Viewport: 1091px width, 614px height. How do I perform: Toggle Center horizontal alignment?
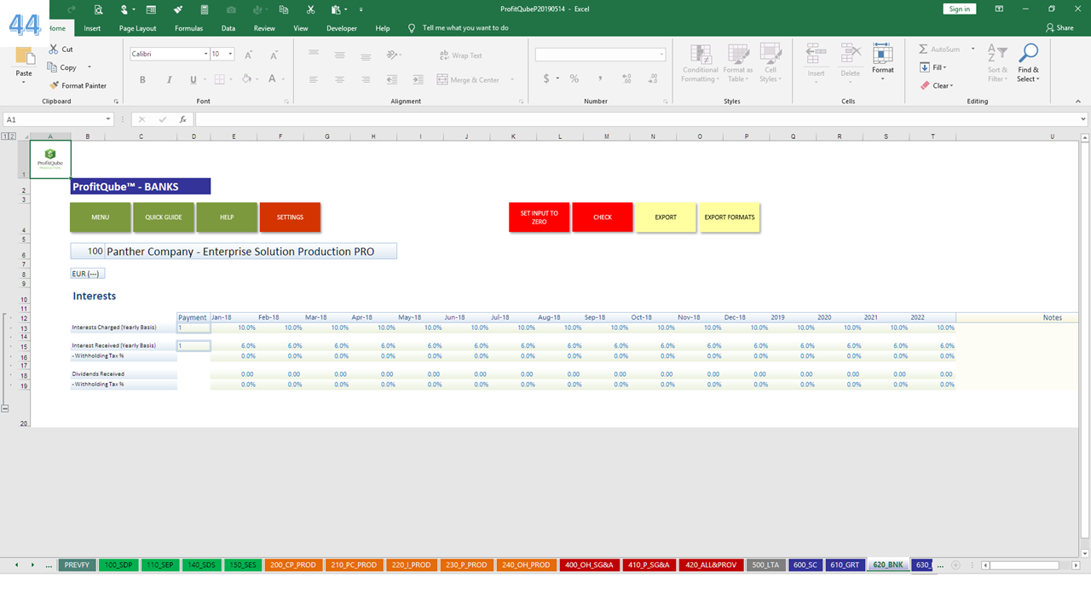tap(339, 79)
